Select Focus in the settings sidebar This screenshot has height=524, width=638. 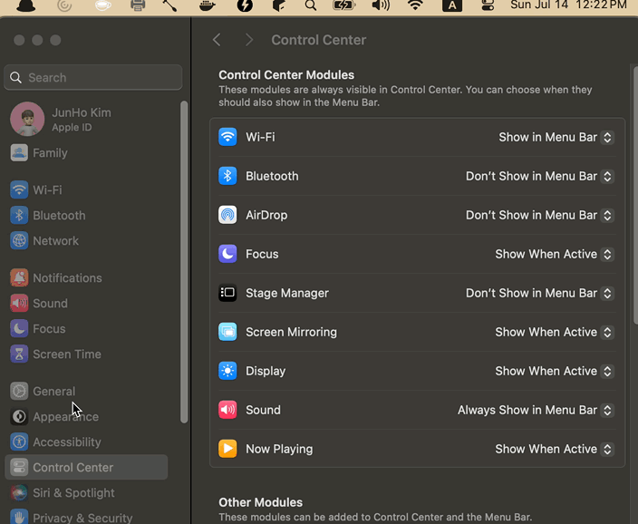coord(86,328)
